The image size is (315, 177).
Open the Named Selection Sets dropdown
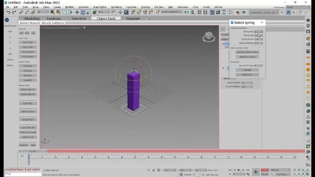point(171,12)
